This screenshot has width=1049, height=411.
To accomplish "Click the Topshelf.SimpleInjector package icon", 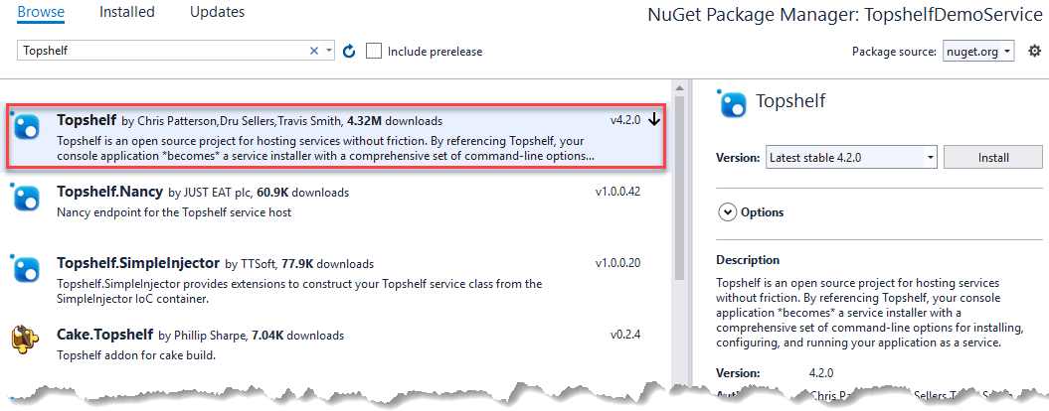I will click(x=27, y=267).
